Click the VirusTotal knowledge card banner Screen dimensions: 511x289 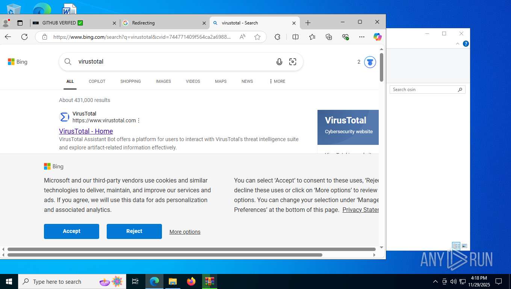(x=348, y=127)
